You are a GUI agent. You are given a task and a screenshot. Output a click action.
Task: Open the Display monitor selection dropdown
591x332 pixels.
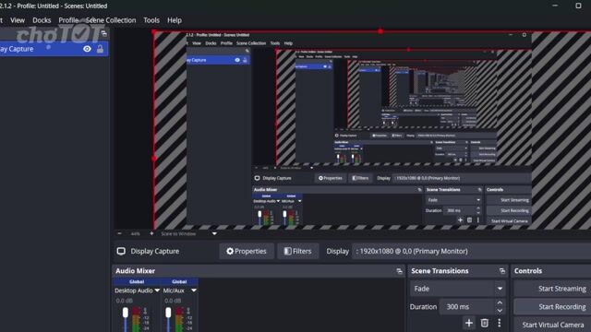(471, 251)
